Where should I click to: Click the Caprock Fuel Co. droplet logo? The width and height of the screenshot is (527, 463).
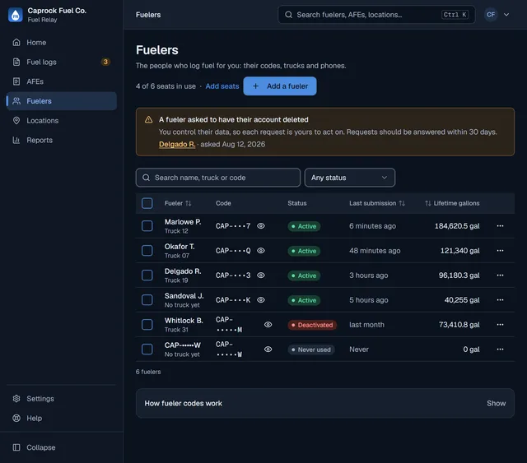(16, 15)
